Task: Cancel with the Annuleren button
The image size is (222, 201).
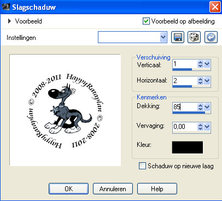Action: 113,189
